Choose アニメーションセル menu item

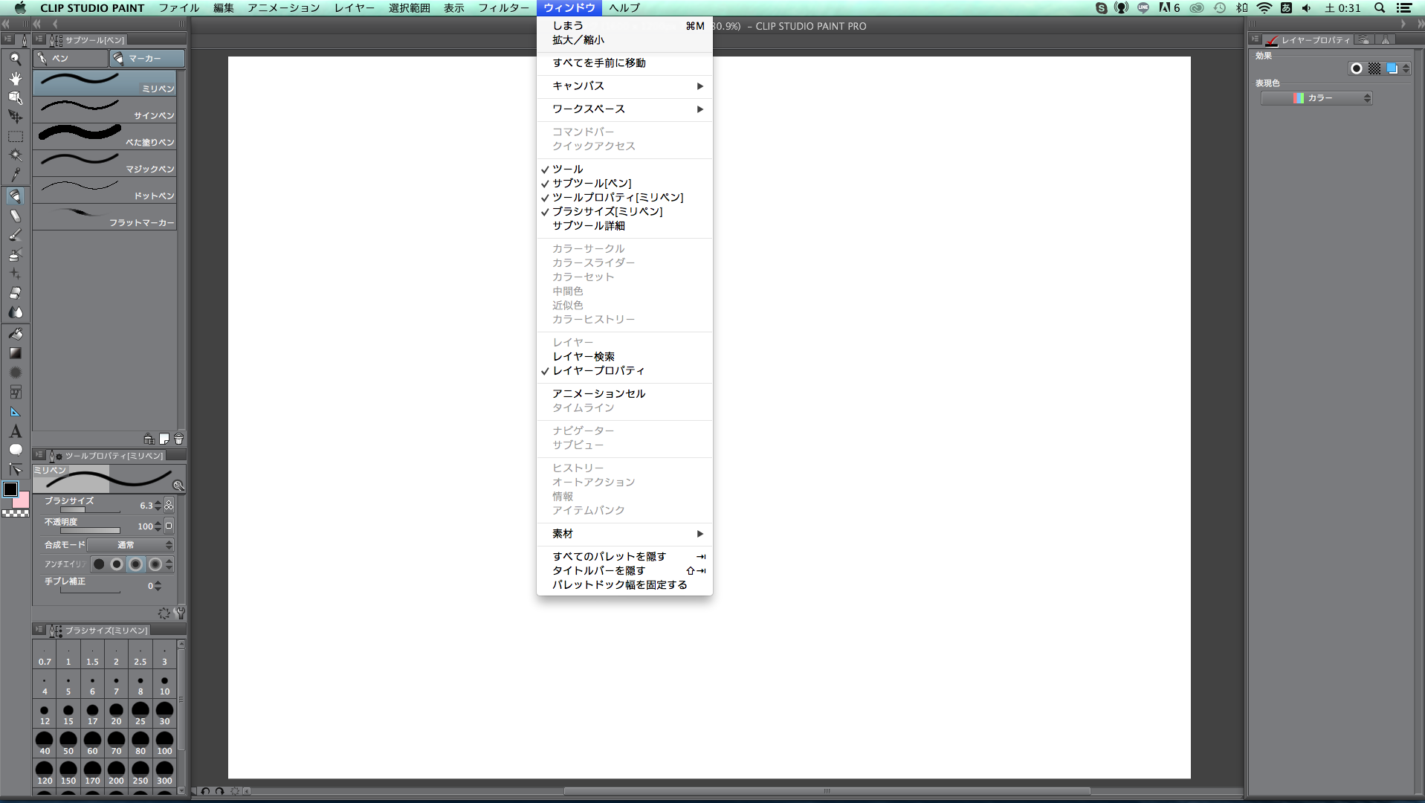click(624, 393)
